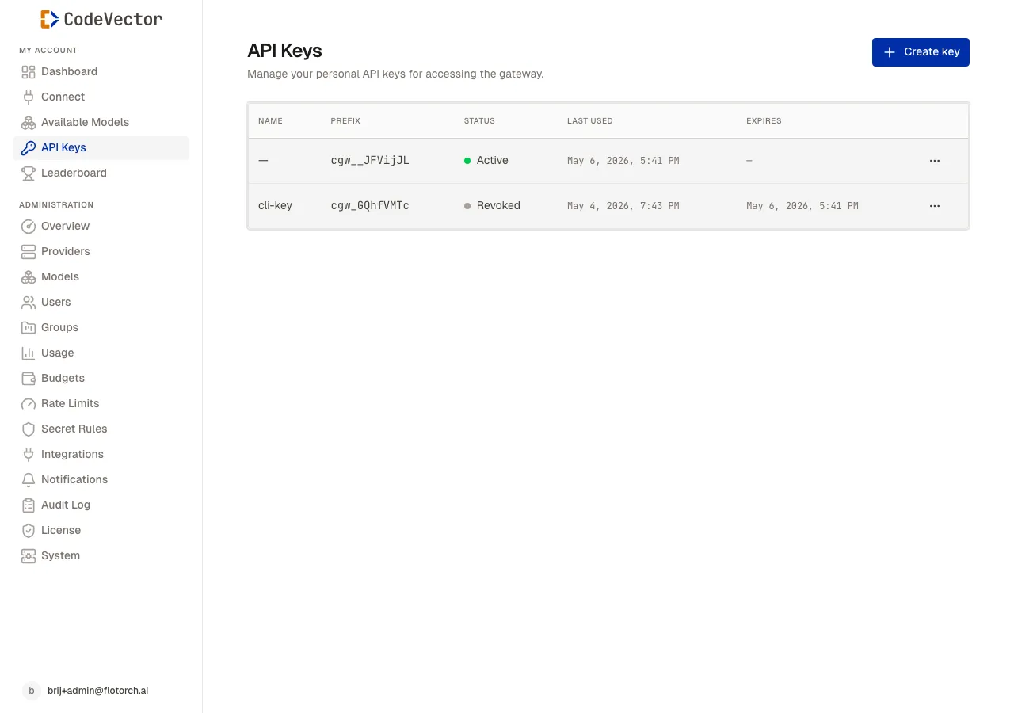Open administration Overview

point(101,227)
